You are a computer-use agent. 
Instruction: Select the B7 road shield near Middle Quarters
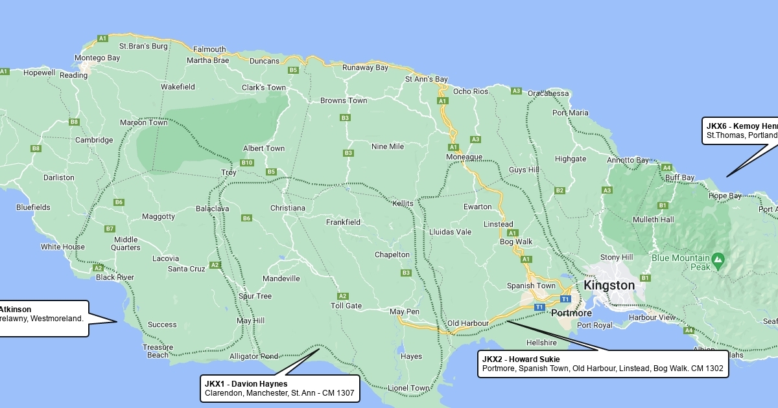pyautogui.click(x=110, y=229)
